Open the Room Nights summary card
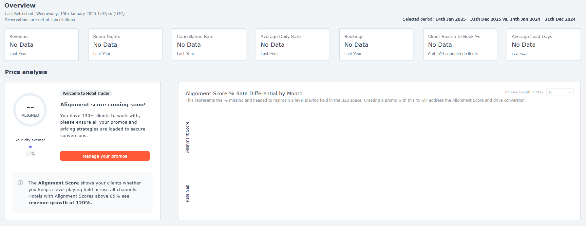 125,44
